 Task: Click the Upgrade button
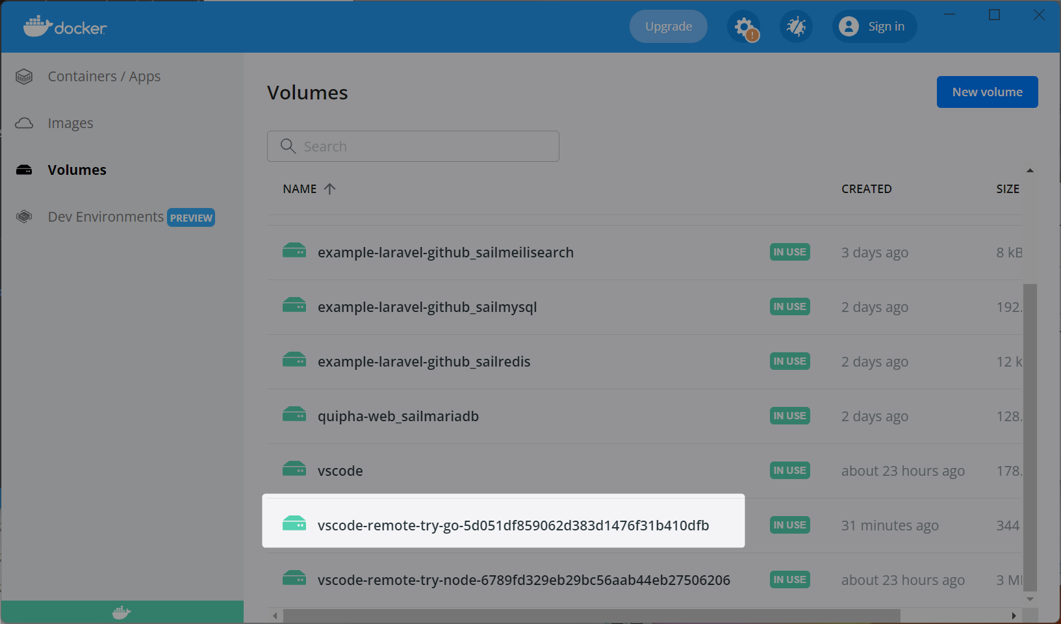click(x=669, y=27)
